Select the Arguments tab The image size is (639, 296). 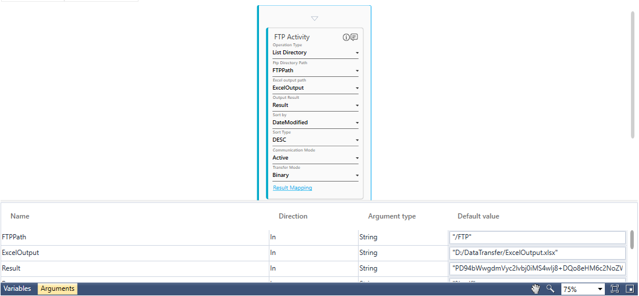tap(57, 288)
